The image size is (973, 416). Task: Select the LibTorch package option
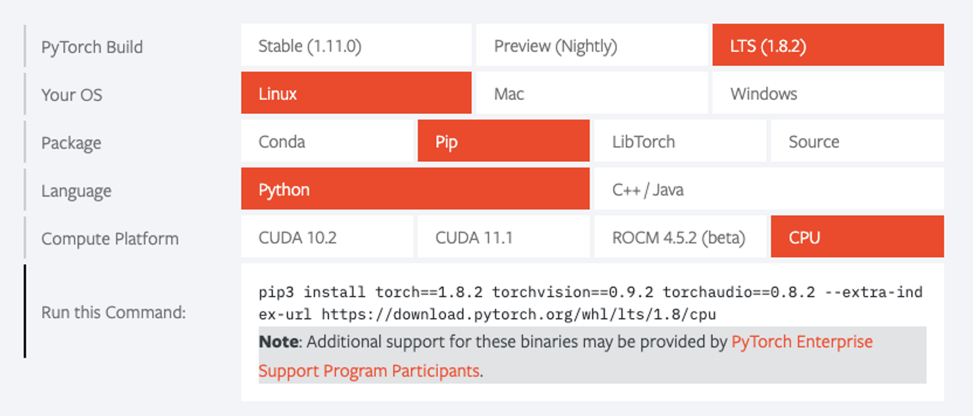(x=680, y=141)
